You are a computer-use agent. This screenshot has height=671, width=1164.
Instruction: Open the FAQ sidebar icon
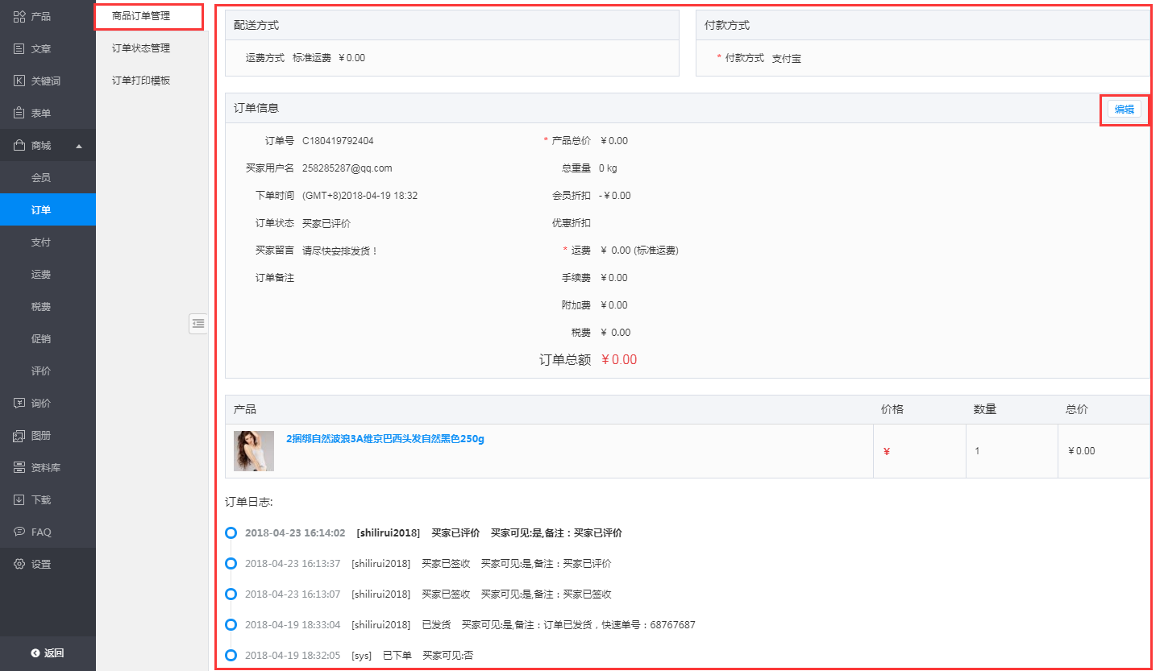tap(19, 532)
